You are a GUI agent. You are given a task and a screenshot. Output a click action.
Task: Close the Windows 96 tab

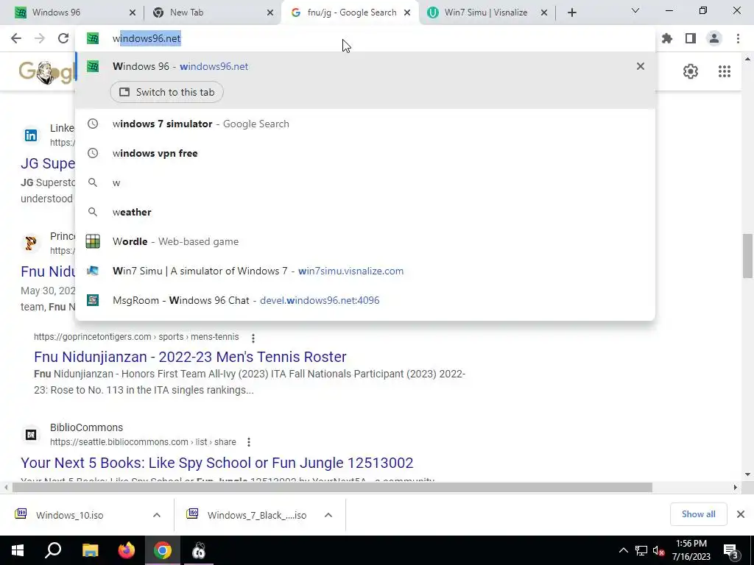(133, 13)
